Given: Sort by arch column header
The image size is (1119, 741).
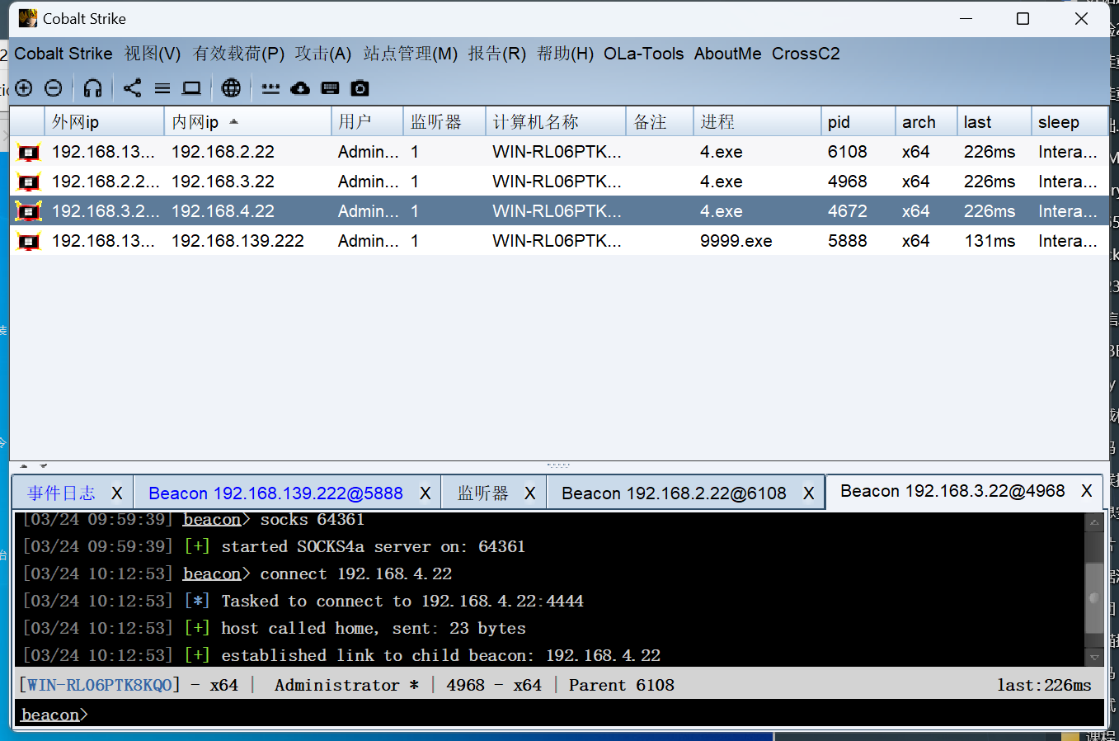Looking at the screenshot, I should (926, 122).
